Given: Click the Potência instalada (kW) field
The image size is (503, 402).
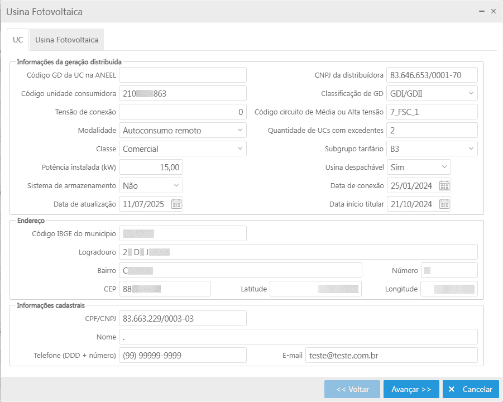Looking at the screenshot, I should (x=151, y=167).
